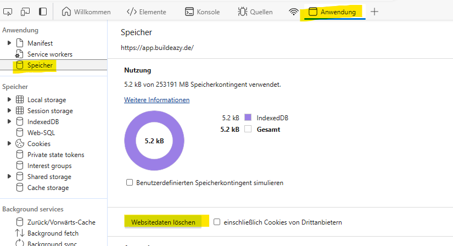Click the Background fetch arrows icon

coord(20,233)
